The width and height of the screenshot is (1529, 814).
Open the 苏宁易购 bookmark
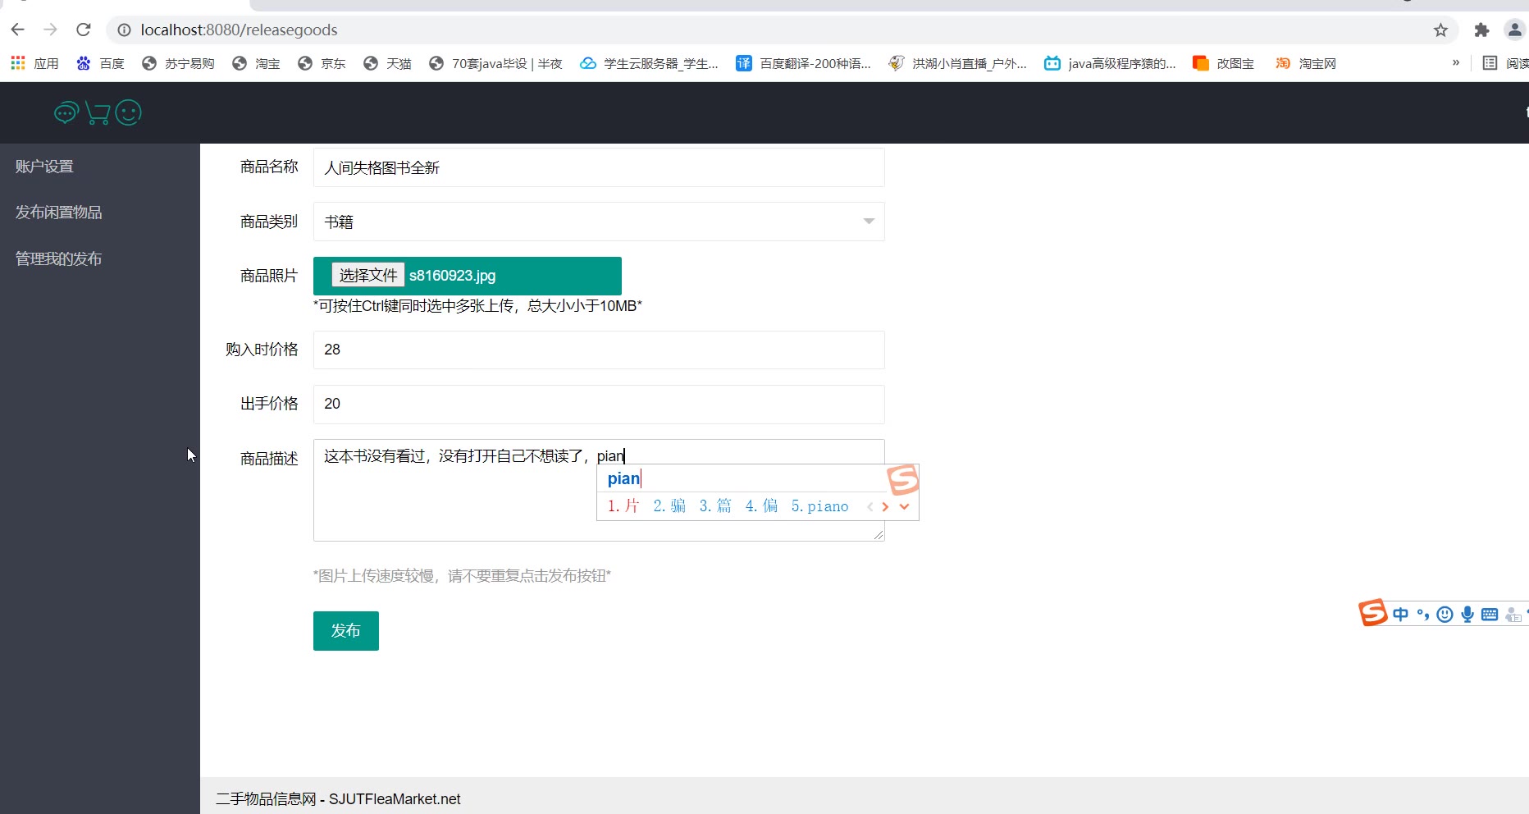pyautogui.click(x=178, y=63)
